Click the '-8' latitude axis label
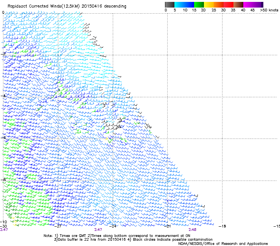Viewport: 280px width, 246px height. click(x=3, y=179)
